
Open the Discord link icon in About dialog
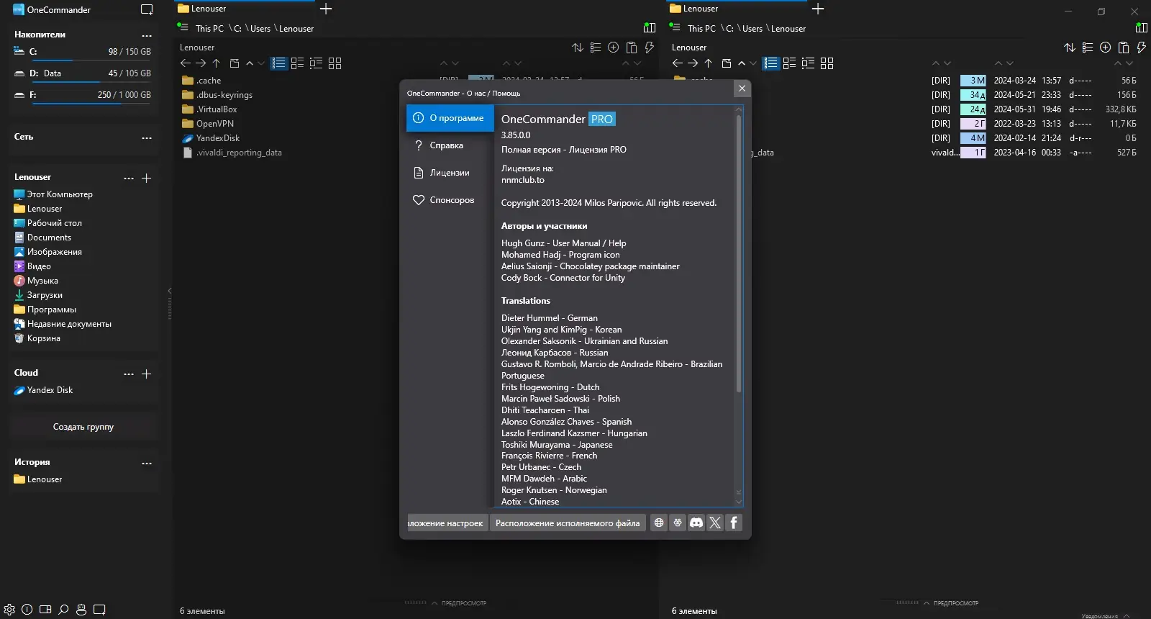click(x=696, y=523)
